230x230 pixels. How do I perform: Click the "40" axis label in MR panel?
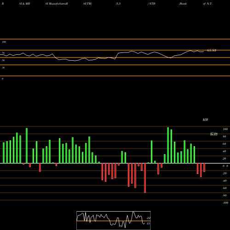pyautogui.click(x=224, y=151)
